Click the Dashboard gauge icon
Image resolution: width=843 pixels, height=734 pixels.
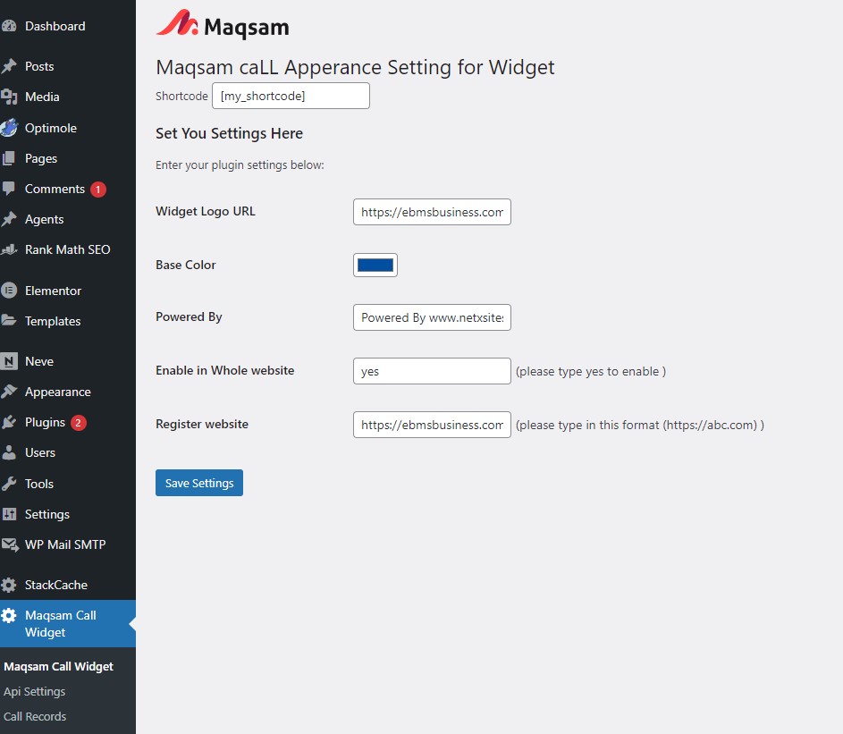[9, 26]
